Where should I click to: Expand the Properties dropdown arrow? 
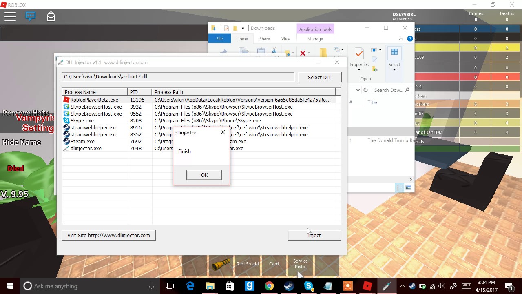[x=359, y=70]
